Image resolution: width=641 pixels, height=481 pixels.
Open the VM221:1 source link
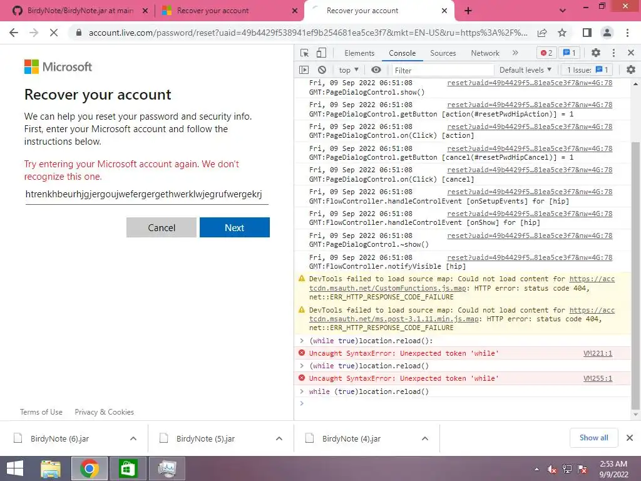(x=598, y=353)
